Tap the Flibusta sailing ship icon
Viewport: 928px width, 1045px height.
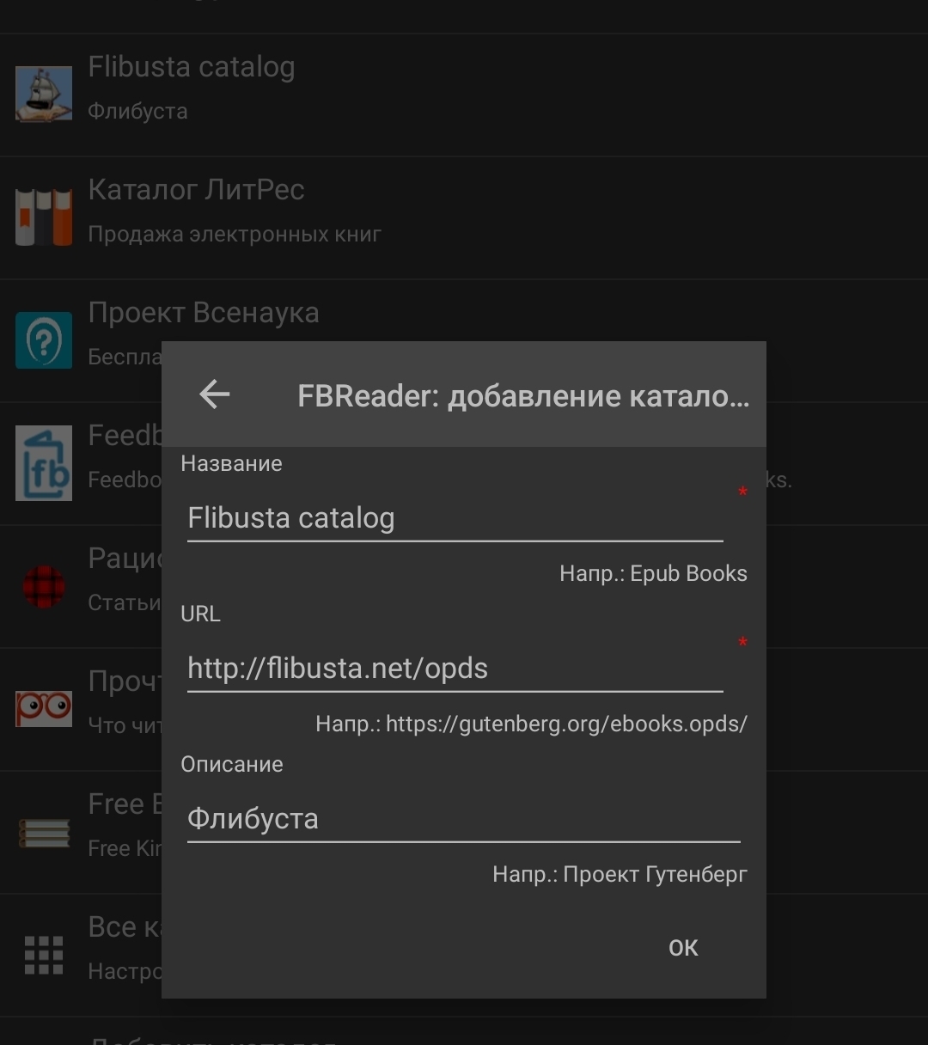44,95
